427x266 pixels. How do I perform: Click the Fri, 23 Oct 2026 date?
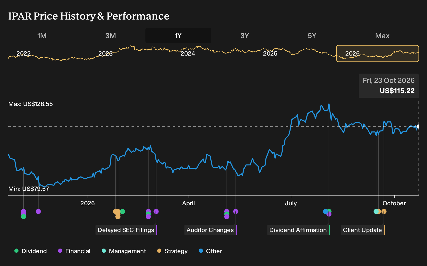pyautogui.click(x=389, y=81)
